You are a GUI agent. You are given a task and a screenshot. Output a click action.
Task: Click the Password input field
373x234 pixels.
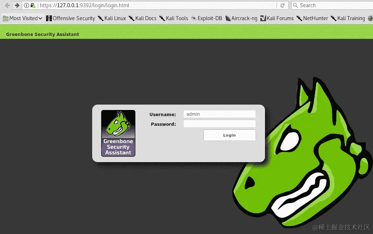pos(220,124)
